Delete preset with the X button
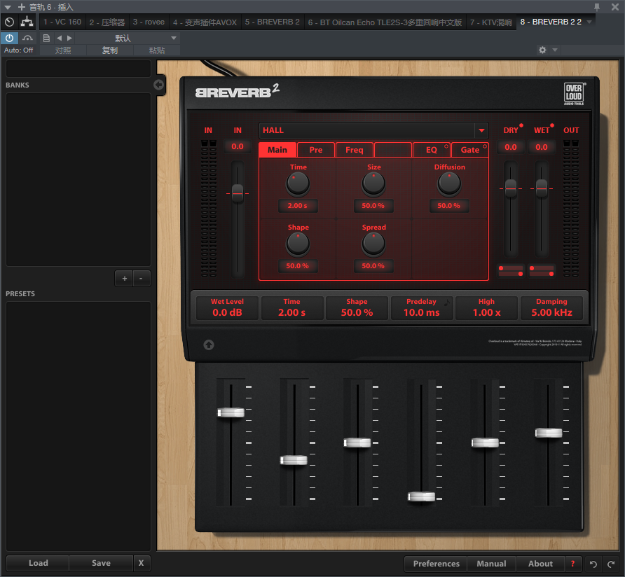 click(141, 563)
